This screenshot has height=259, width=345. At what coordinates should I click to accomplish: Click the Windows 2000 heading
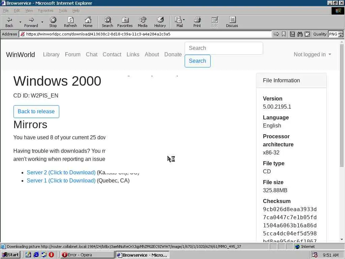click(x=57, y=81)
